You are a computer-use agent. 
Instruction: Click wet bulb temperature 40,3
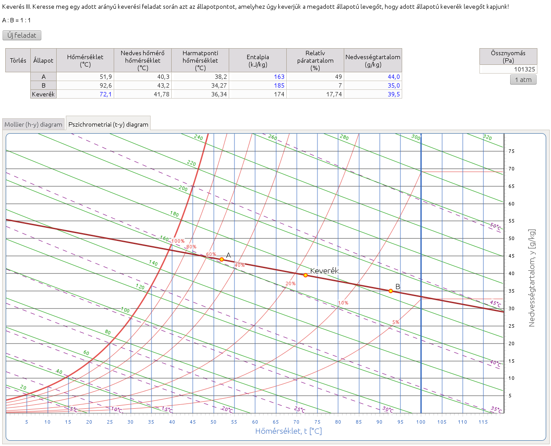[143, 77]
